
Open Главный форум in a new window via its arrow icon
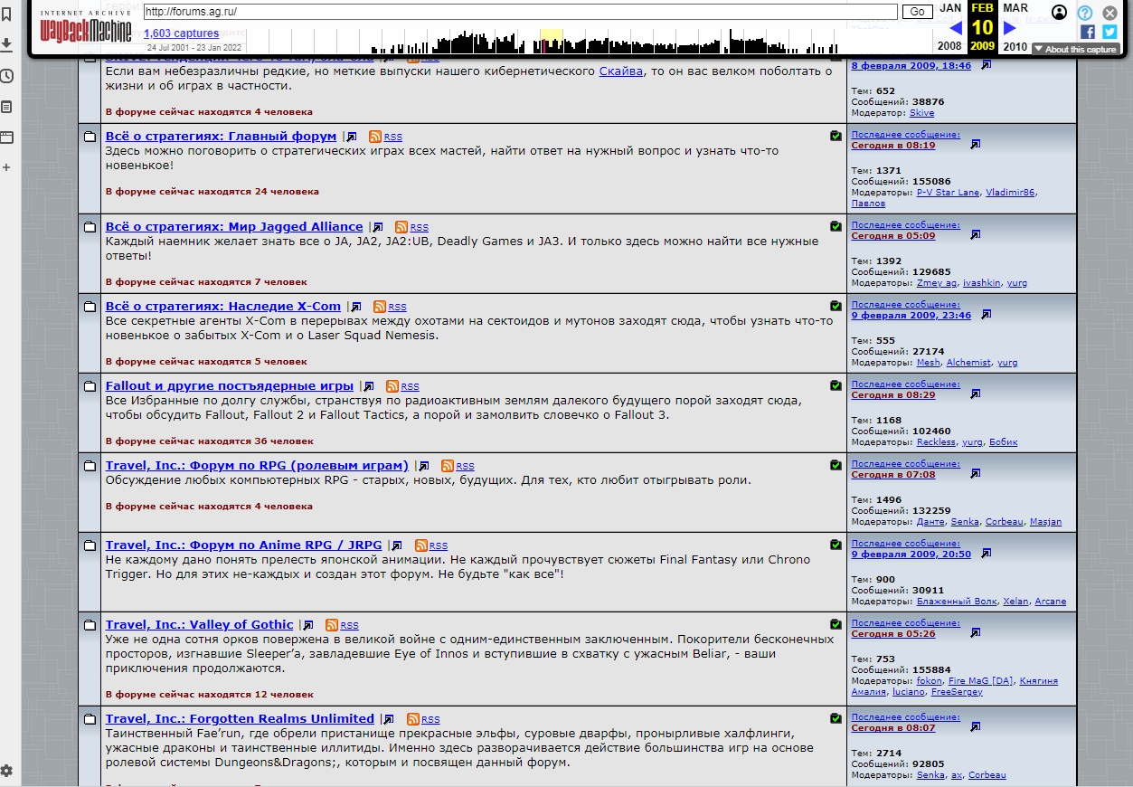click(351, 137)
